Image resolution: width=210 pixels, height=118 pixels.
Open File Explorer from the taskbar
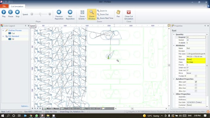[x=48, y=116]
